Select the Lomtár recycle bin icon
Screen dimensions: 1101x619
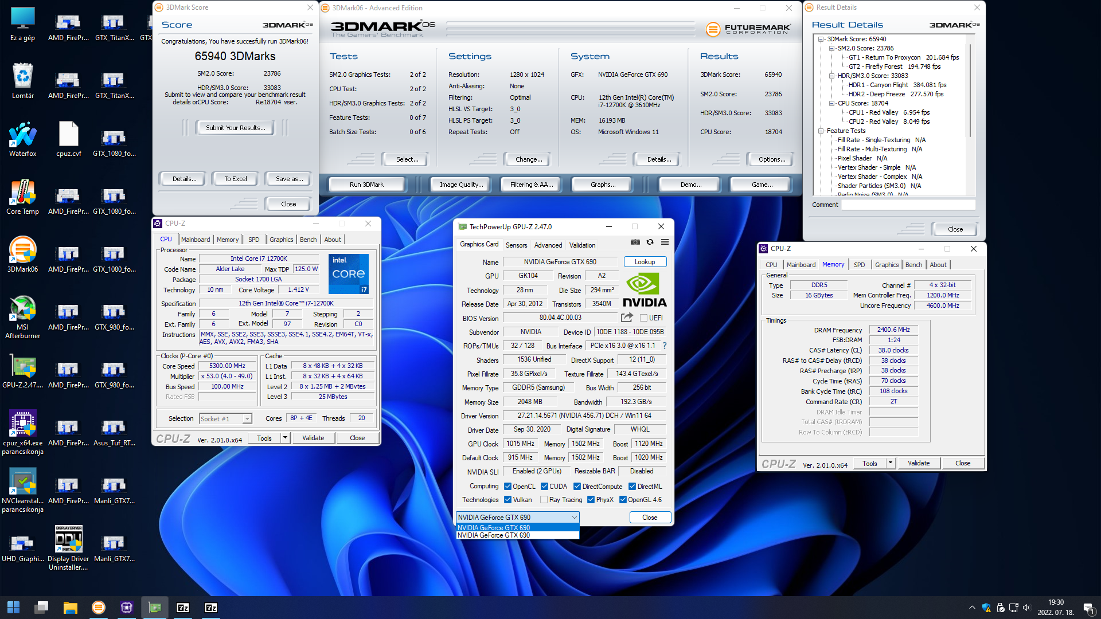coord(22,81)
